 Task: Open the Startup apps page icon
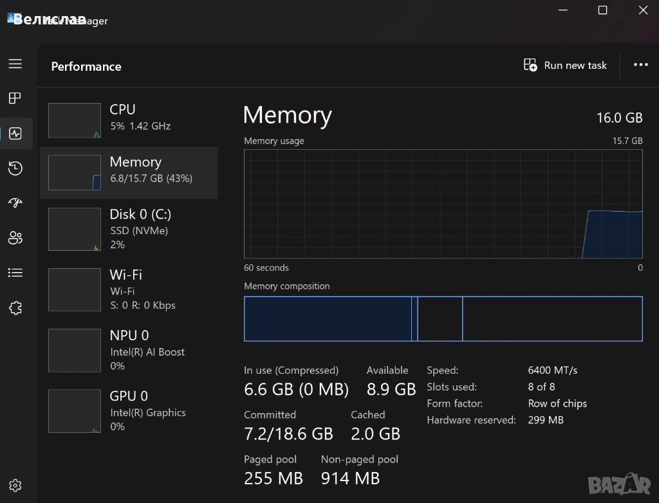pos(15,203)
